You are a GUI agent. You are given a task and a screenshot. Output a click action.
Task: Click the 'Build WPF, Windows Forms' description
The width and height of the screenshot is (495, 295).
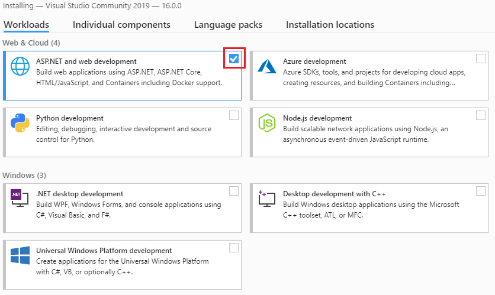click(x=128, y=210)
